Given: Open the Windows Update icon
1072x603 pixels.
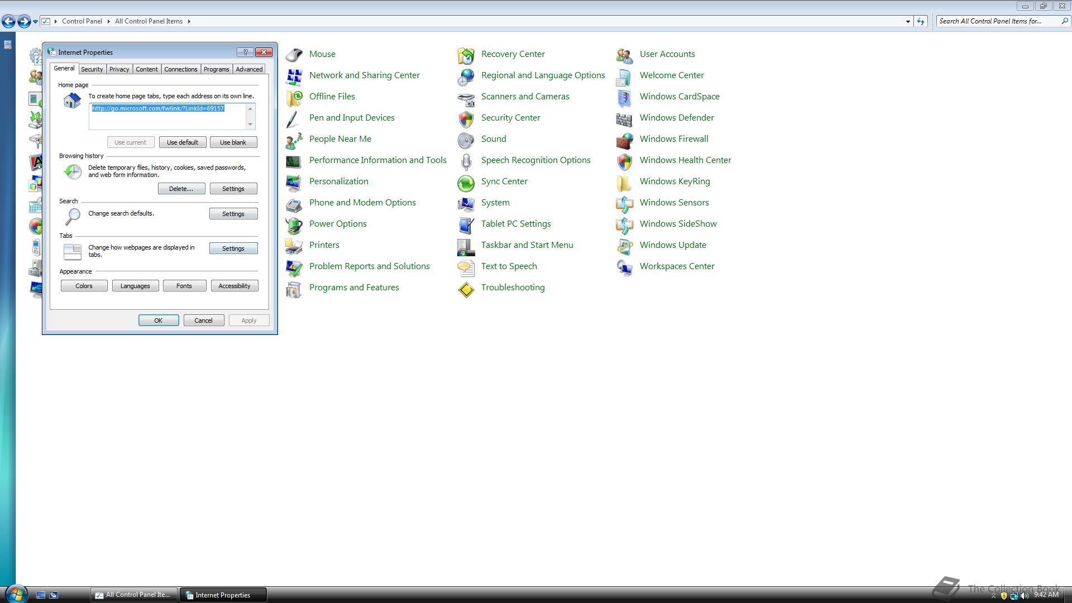Looking at the screenshot, I should [x=624, y=246].
